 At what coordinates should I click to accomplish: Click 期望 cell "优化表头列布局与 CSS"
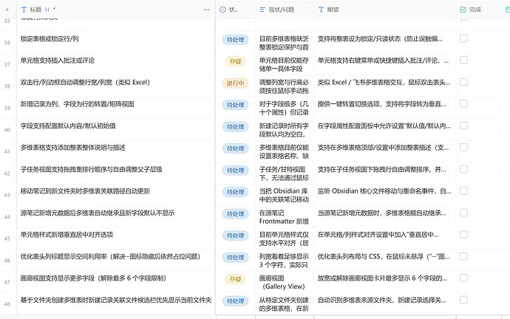coord(384,256)
